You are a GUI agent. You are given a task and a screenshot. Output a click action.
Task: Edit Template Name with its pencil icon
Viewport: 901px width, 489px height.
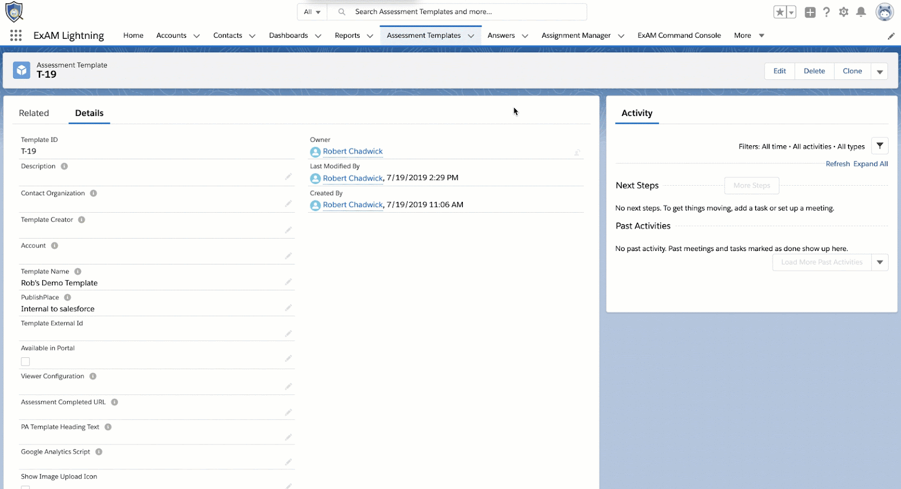pyautogui.click(x=288, y=282)
